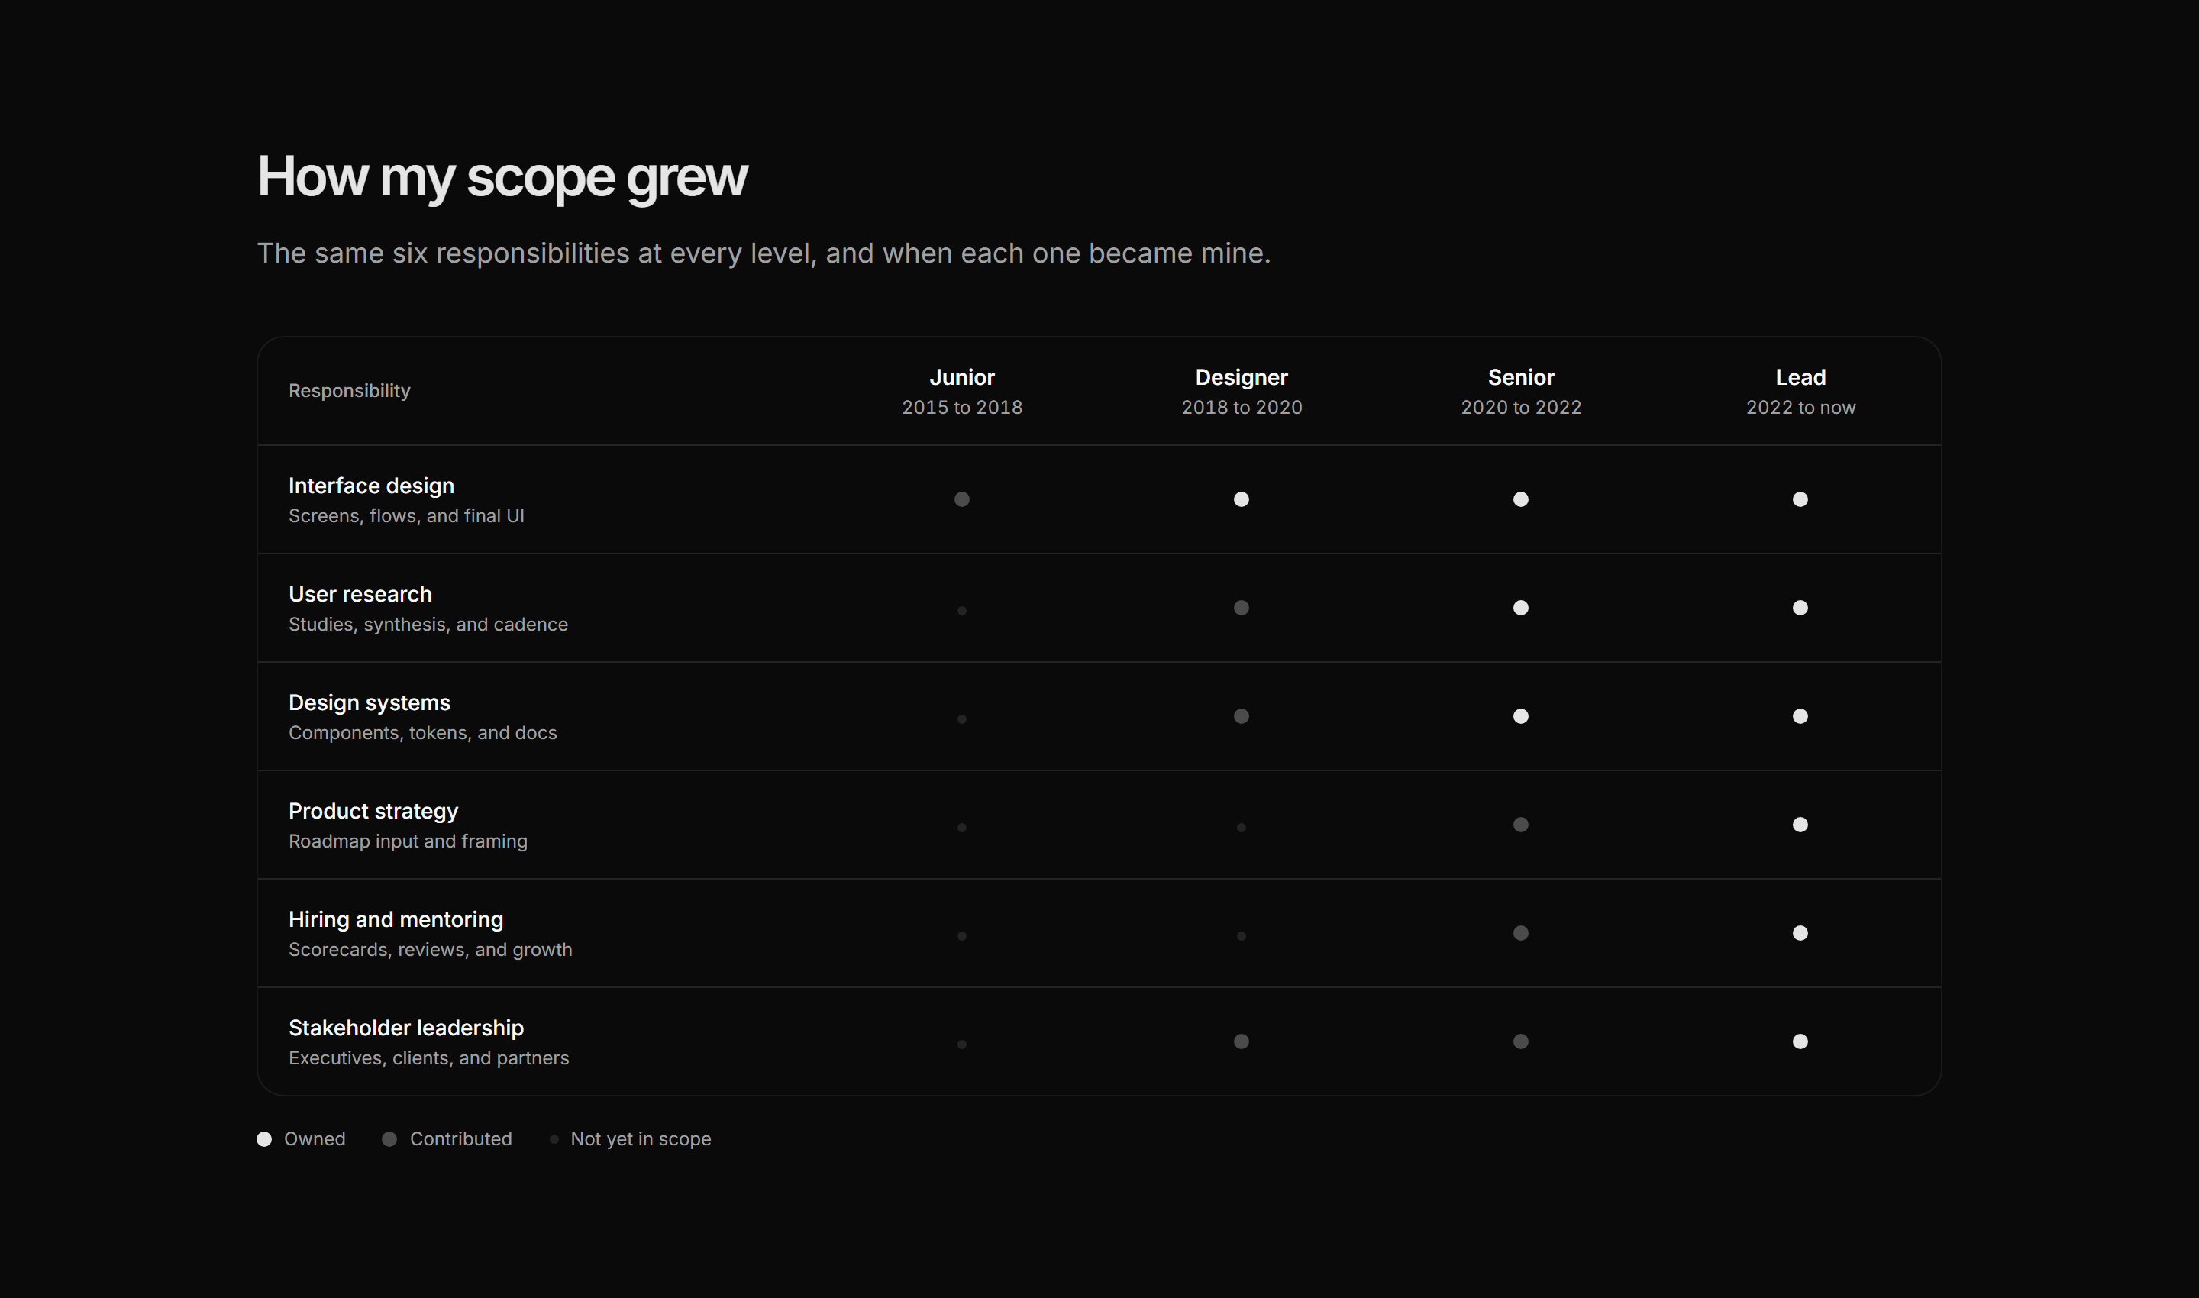The height and width of the screenshot is (1298, 2199).
Task: Click the Interface design dot under Lead
Action: [x=1800, y=499]
